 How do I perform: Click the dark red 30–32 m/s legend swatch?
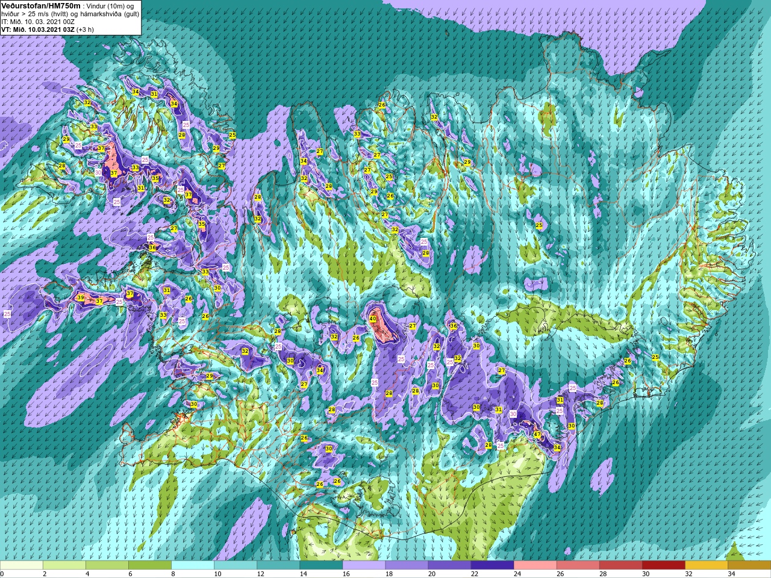tap(663, 565)
